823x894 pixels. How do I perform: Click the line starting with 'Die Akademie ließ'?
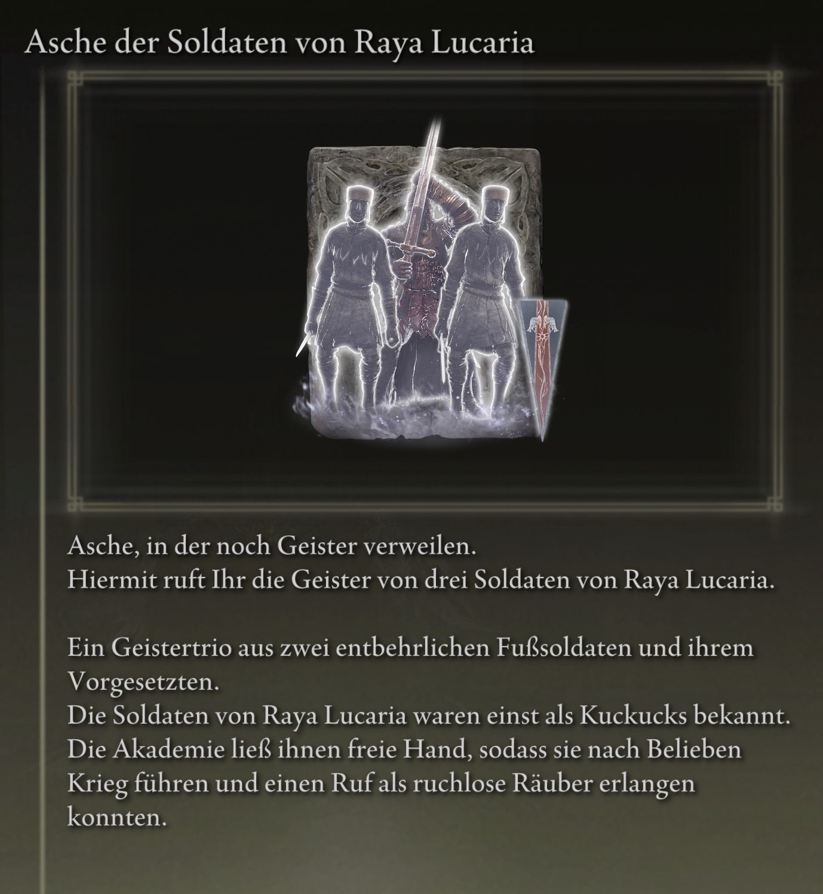[404, 749]
